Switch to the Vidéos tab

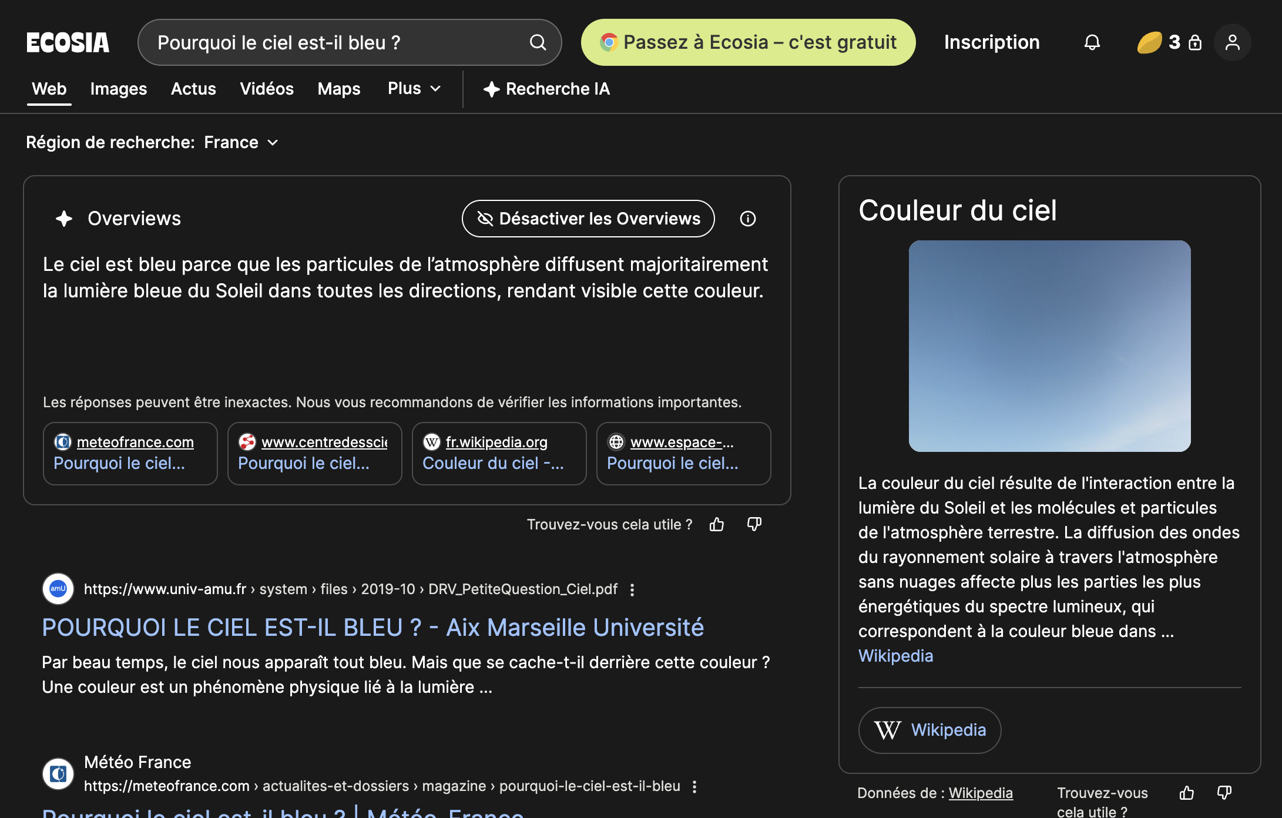pos(266,89)
